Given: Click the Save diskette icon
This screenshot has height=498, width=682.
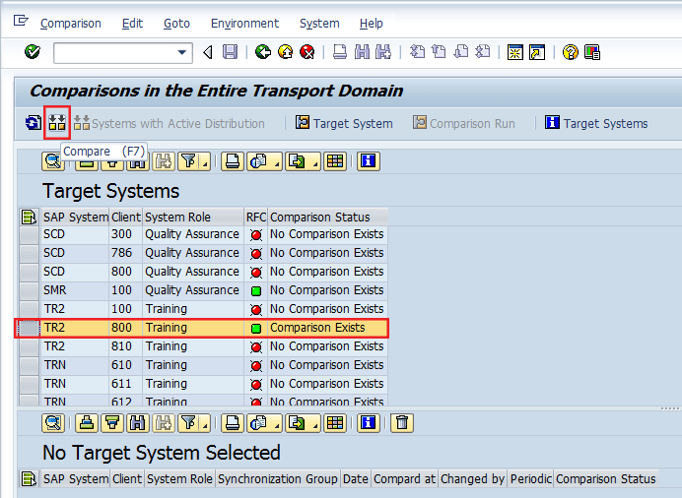Looking at the screenshot, I should click(230, 52).
